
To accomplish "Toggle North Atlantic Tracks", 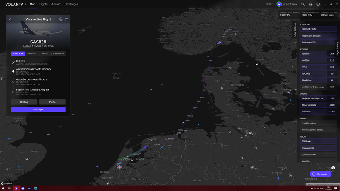I will coord(318,130).
